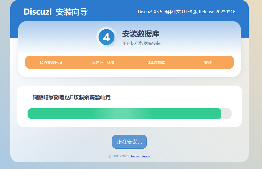Click the blue step 4 circle icon
This screenshot has height=169, width=262.
coord(106,37)
